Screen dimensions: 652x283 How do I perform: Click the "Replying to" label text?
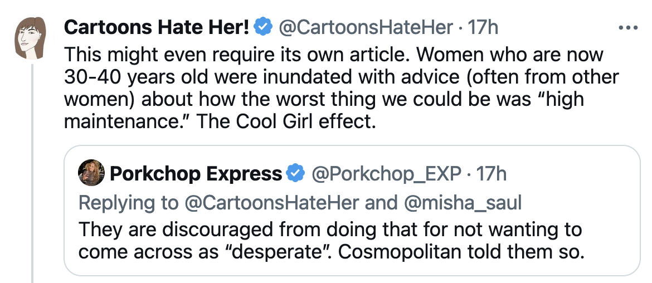pyautogui.click(x=128, y=202)
